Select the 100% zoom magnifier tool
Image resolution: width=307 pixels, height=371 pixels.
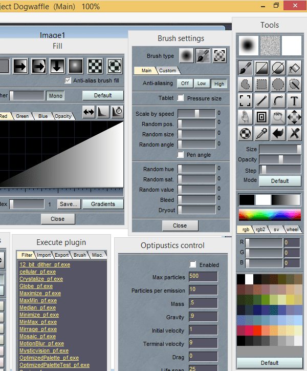pyautogui.click(x=278, y=117)
